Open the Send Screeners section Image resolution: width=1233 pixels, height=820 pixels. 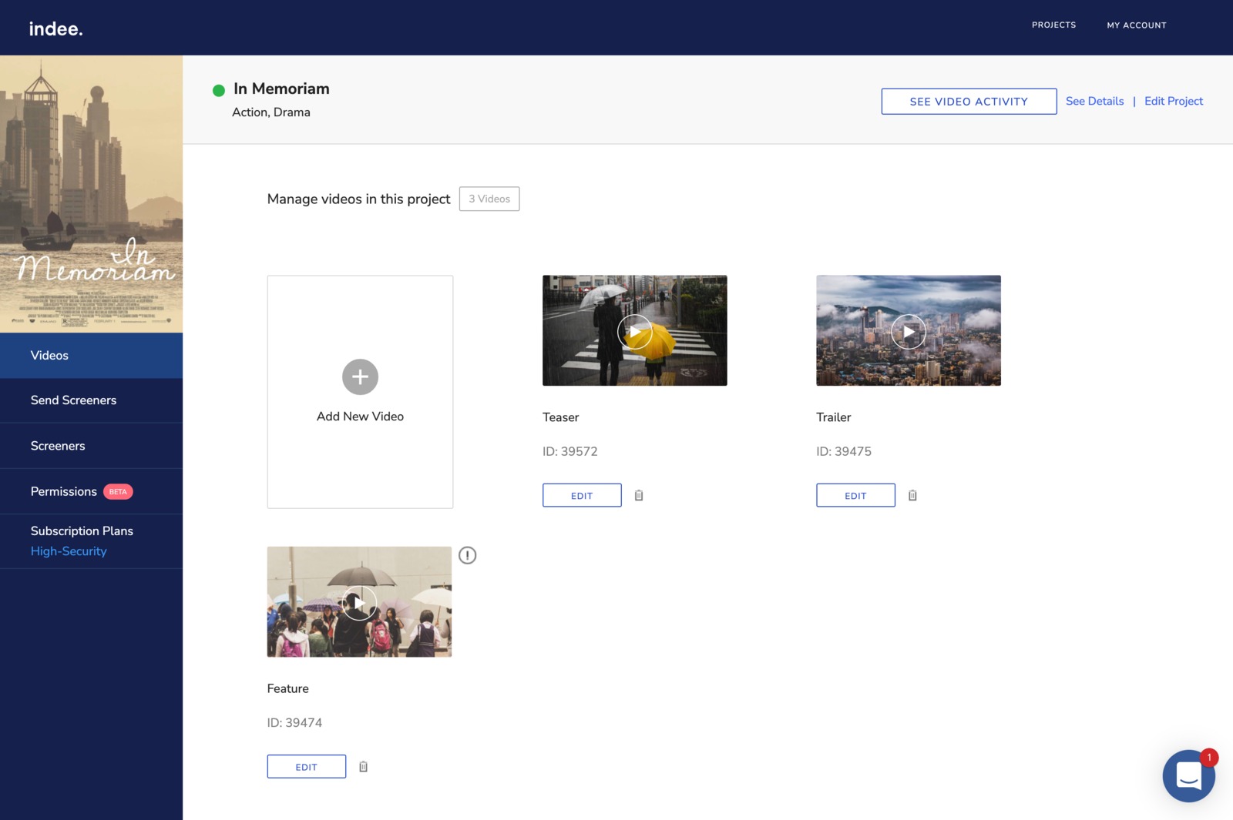click(x=73, y=400)
